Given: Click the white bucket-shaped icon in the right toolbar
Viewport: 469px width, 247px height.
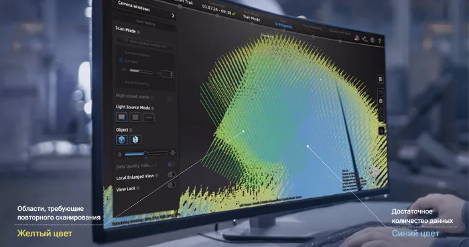Looking at the screenshot, I should point(381,101).
